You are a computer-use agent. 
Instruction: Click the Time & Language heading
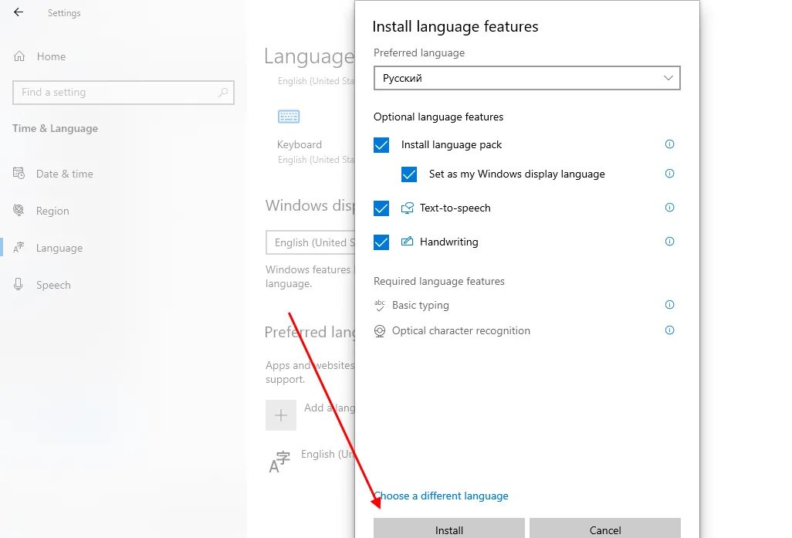(56, 128)
